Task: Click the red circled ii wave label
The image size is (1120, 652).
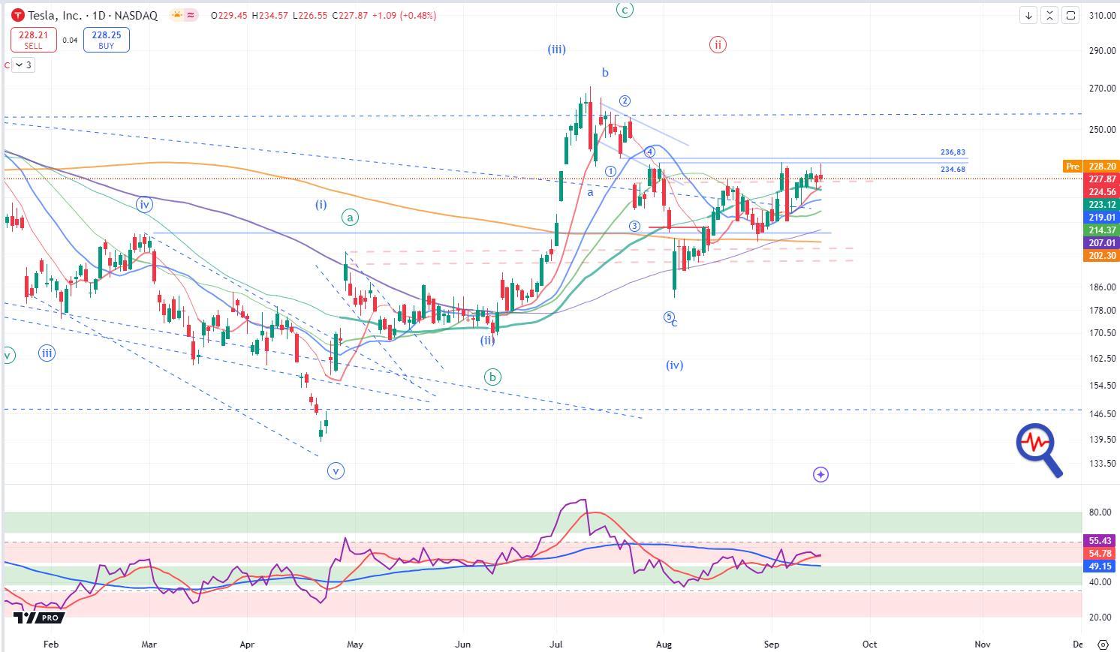Action: click(x=718, y=45)
